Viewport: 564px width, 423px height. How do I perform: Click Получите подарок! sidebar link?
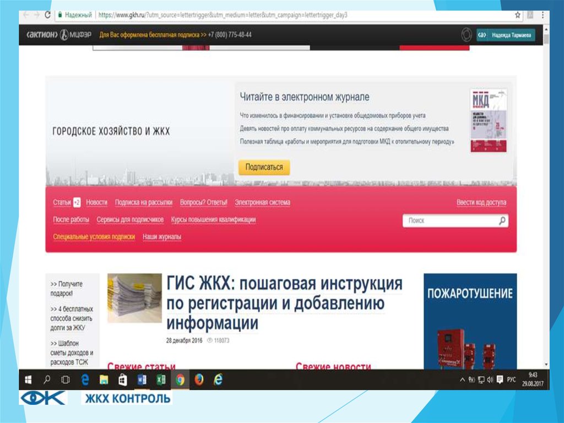(67, 288)
